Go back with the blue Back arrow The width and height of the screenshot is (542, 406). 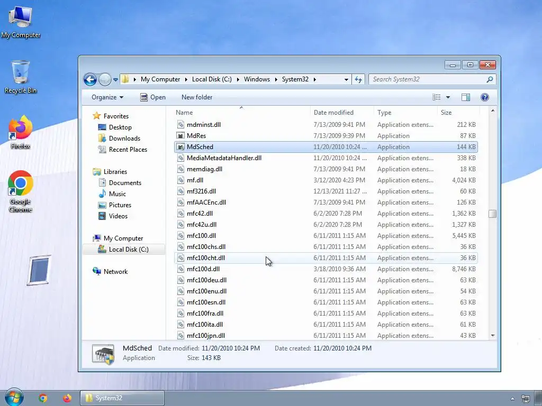(90, 79)
